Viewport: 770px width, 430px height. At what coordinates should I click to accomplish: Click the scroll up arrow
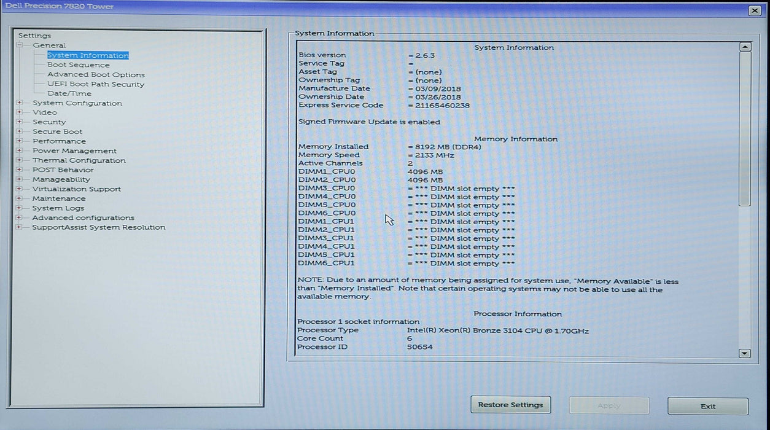click(745, 47)
